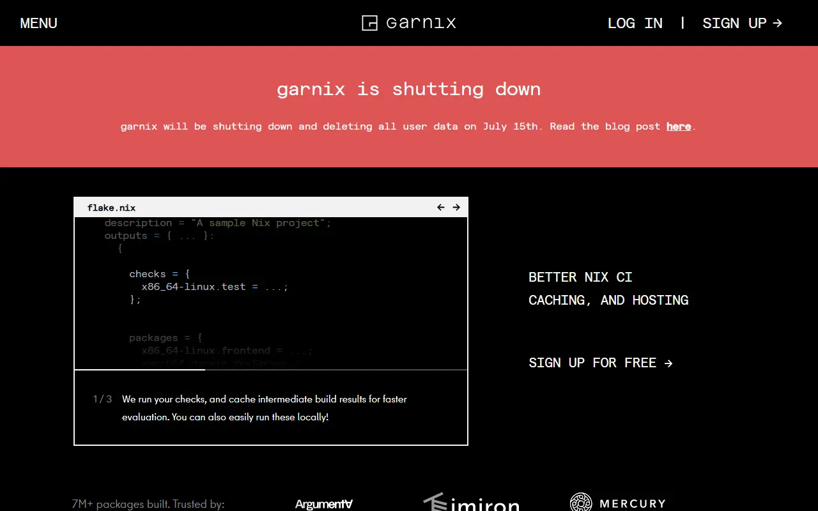The image size is (818, 511).
Task: Click SIGN UP in the header
Action: coord(742,23)
